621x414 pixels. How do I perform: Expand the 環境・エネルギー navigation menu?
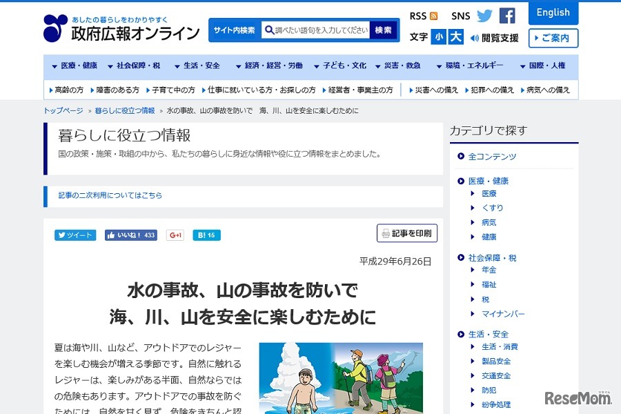click(470, 66)
